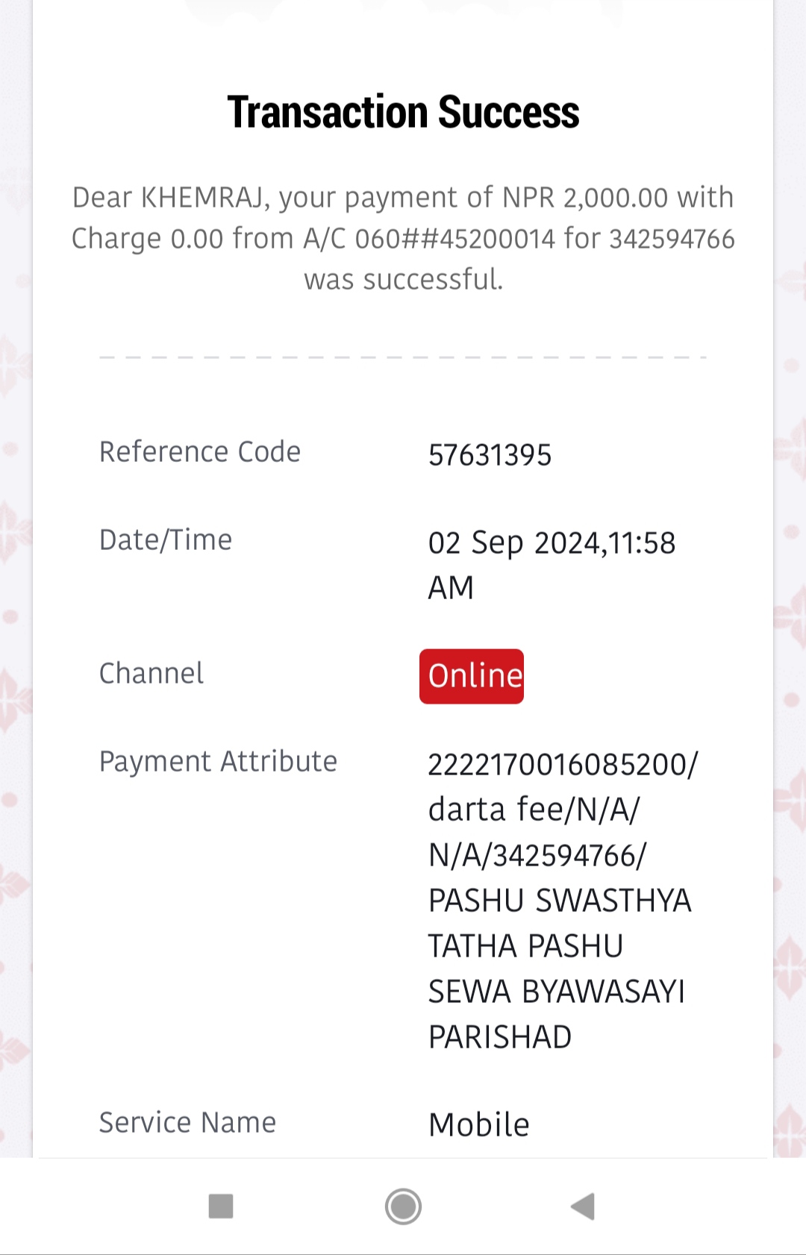Tap the Android home circle icon
The width and height of the screenshot is (806, 1255).
[x=403, y=1206]
